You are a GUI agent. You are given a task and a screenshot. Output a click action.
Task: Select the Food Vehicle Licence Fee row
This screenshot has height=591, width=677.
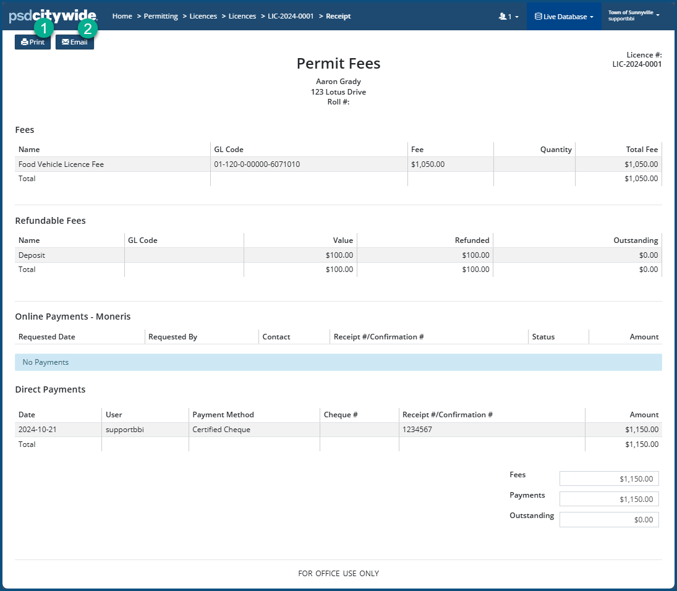coord(62,164)
